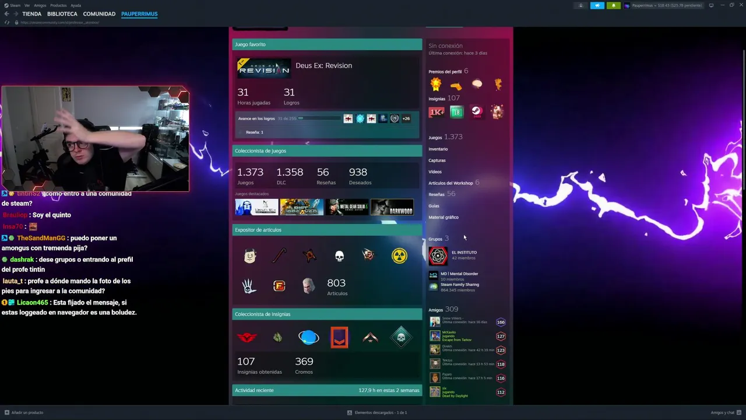
Task: Click the Steam 2023 badge icon
Action: 477,112
